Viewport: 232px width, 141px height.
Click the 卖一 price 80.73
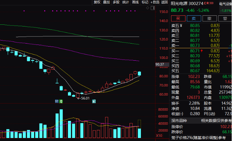pyautogui.click(x=195, y=46)
